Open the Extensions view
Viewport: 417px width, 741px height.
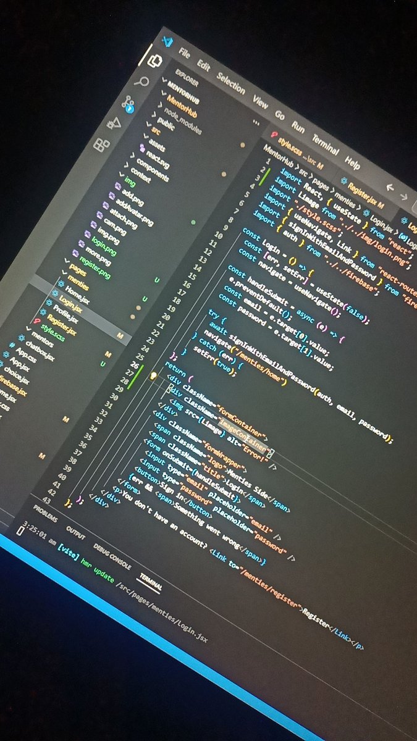(101, 146)
